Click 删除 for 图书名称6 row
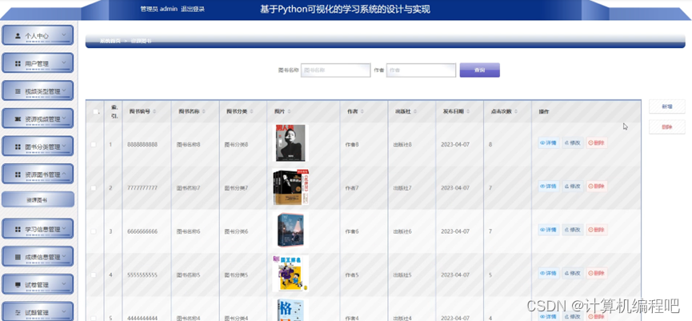Image resolution: width=692 pixels, height=321 pixels. click(x=597, y=230)
